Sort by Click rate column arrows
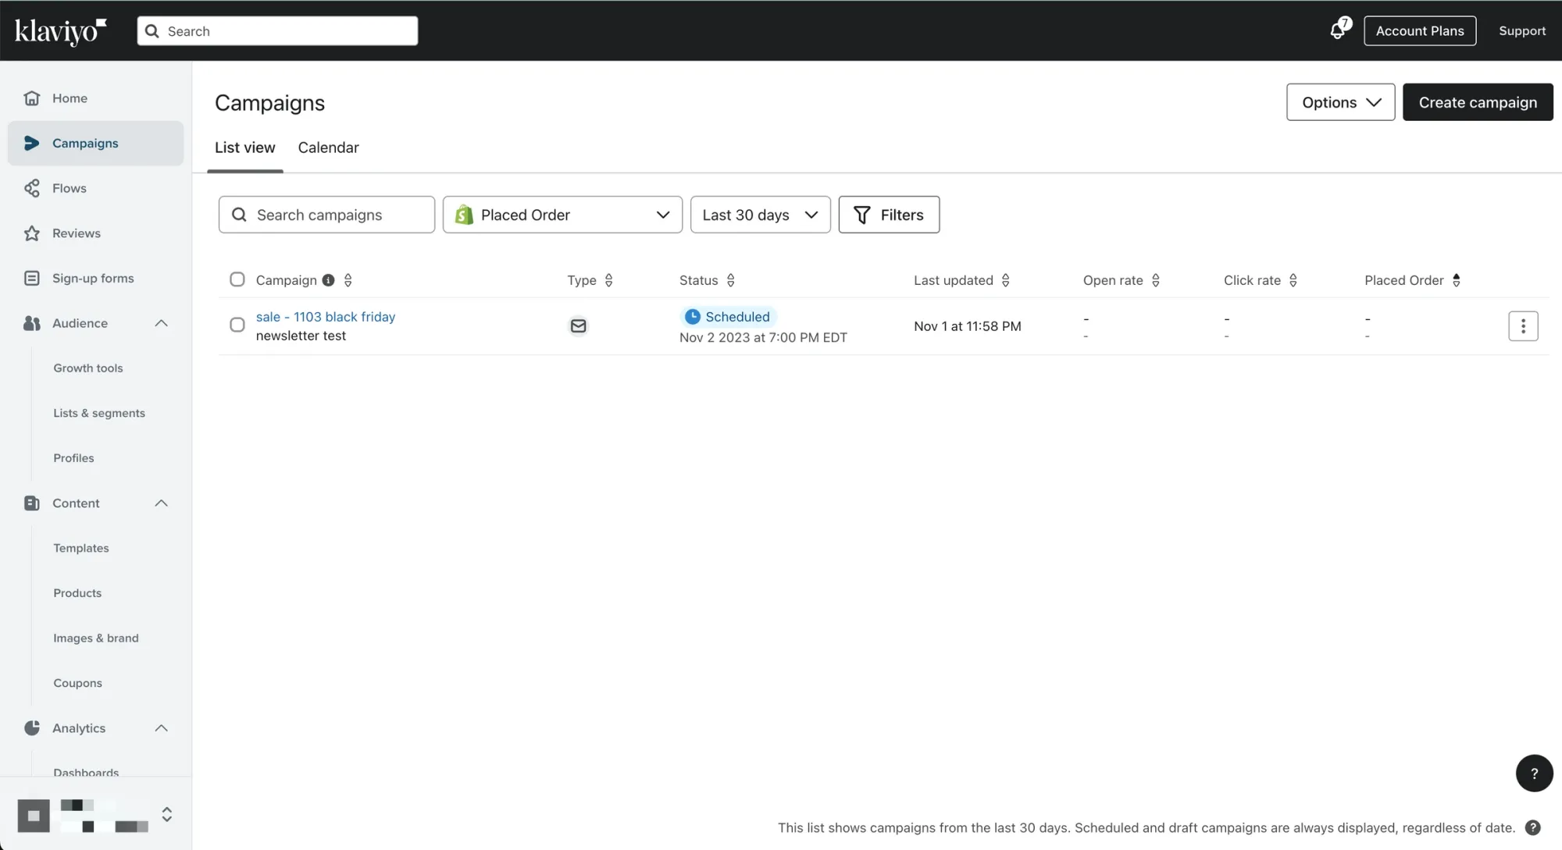This screenshot has height=850, width=1562. click(1293, 280)
